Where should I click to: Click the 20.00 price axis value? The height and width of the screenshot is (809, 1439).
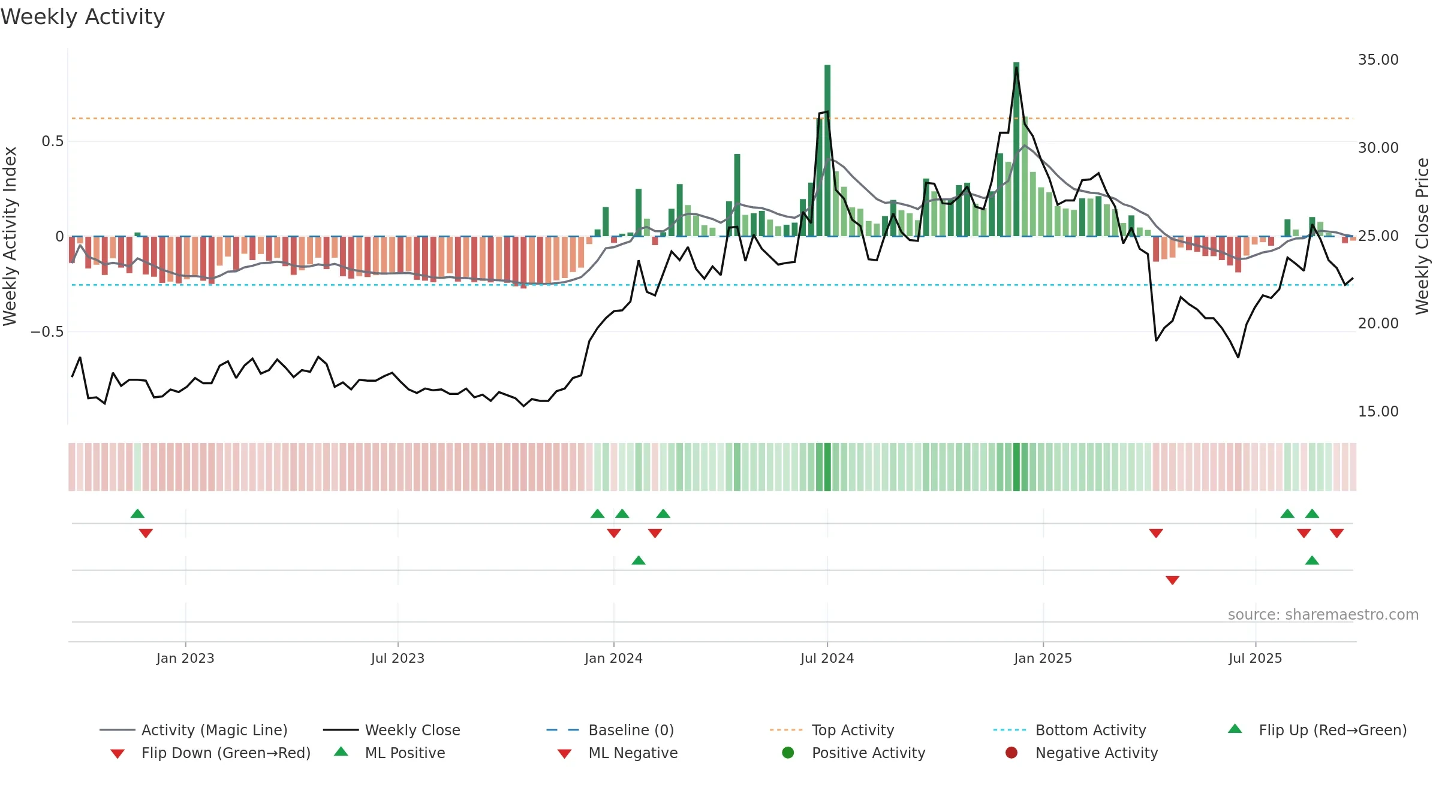point(1378,324)
